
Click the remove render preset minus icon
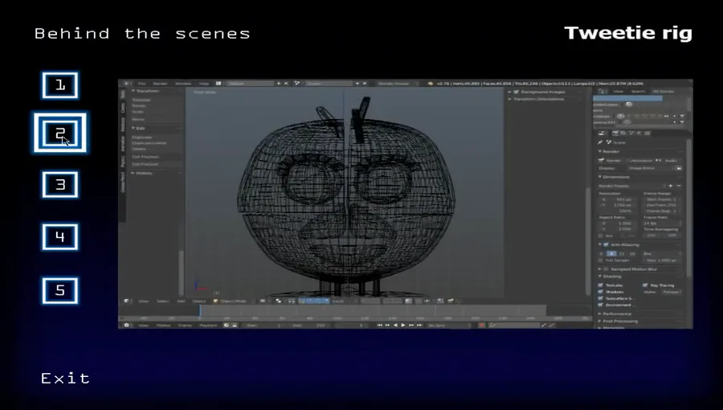point(678,186)
